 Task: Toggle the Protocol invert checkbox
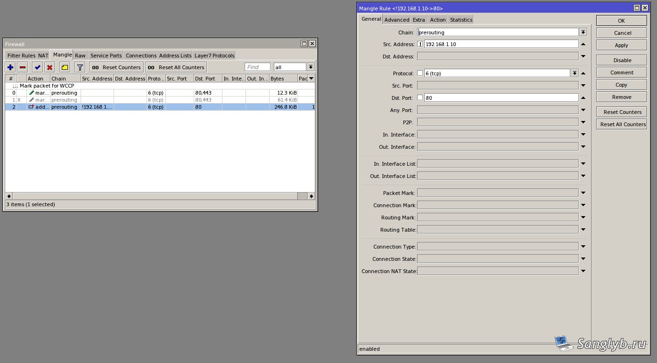coord(420,73)
